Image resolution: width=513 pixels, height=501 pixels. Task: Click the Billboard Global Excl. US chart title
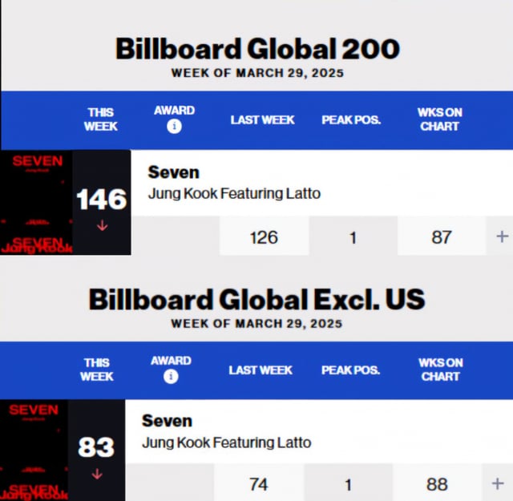256,299
